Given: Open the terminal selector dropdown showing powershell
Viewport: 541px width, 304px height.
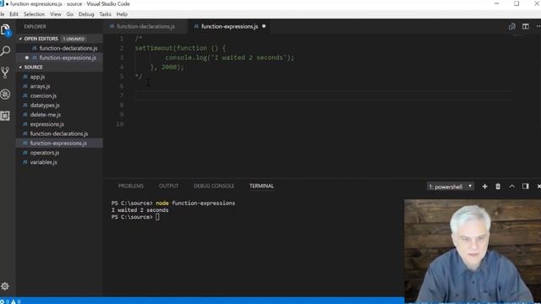Looking at the screenshot, I should point(451,187).
